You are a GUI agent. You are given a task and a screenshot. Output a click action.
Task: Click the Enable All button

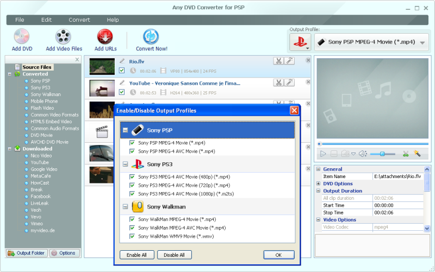pos(136,255)
